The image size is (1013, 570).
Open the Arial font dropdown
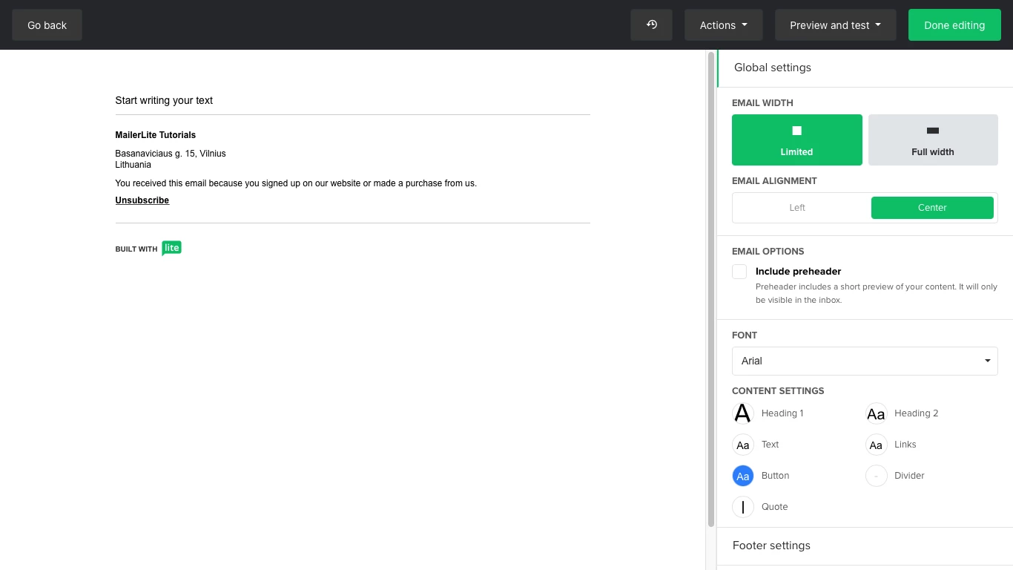click(865, 361)
